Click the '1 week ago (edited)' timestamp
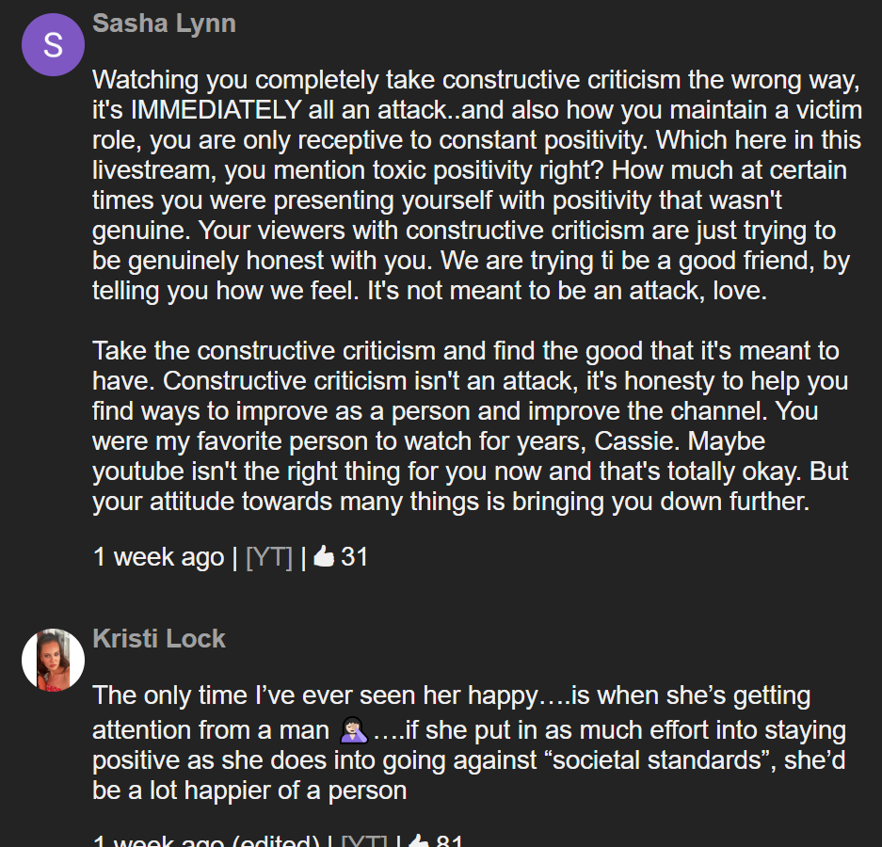This screenshot has width=882, height=847. 206,841
